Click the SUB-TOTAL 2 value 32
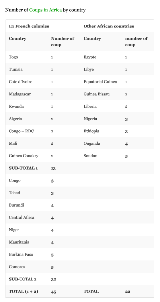 (54, 279)
